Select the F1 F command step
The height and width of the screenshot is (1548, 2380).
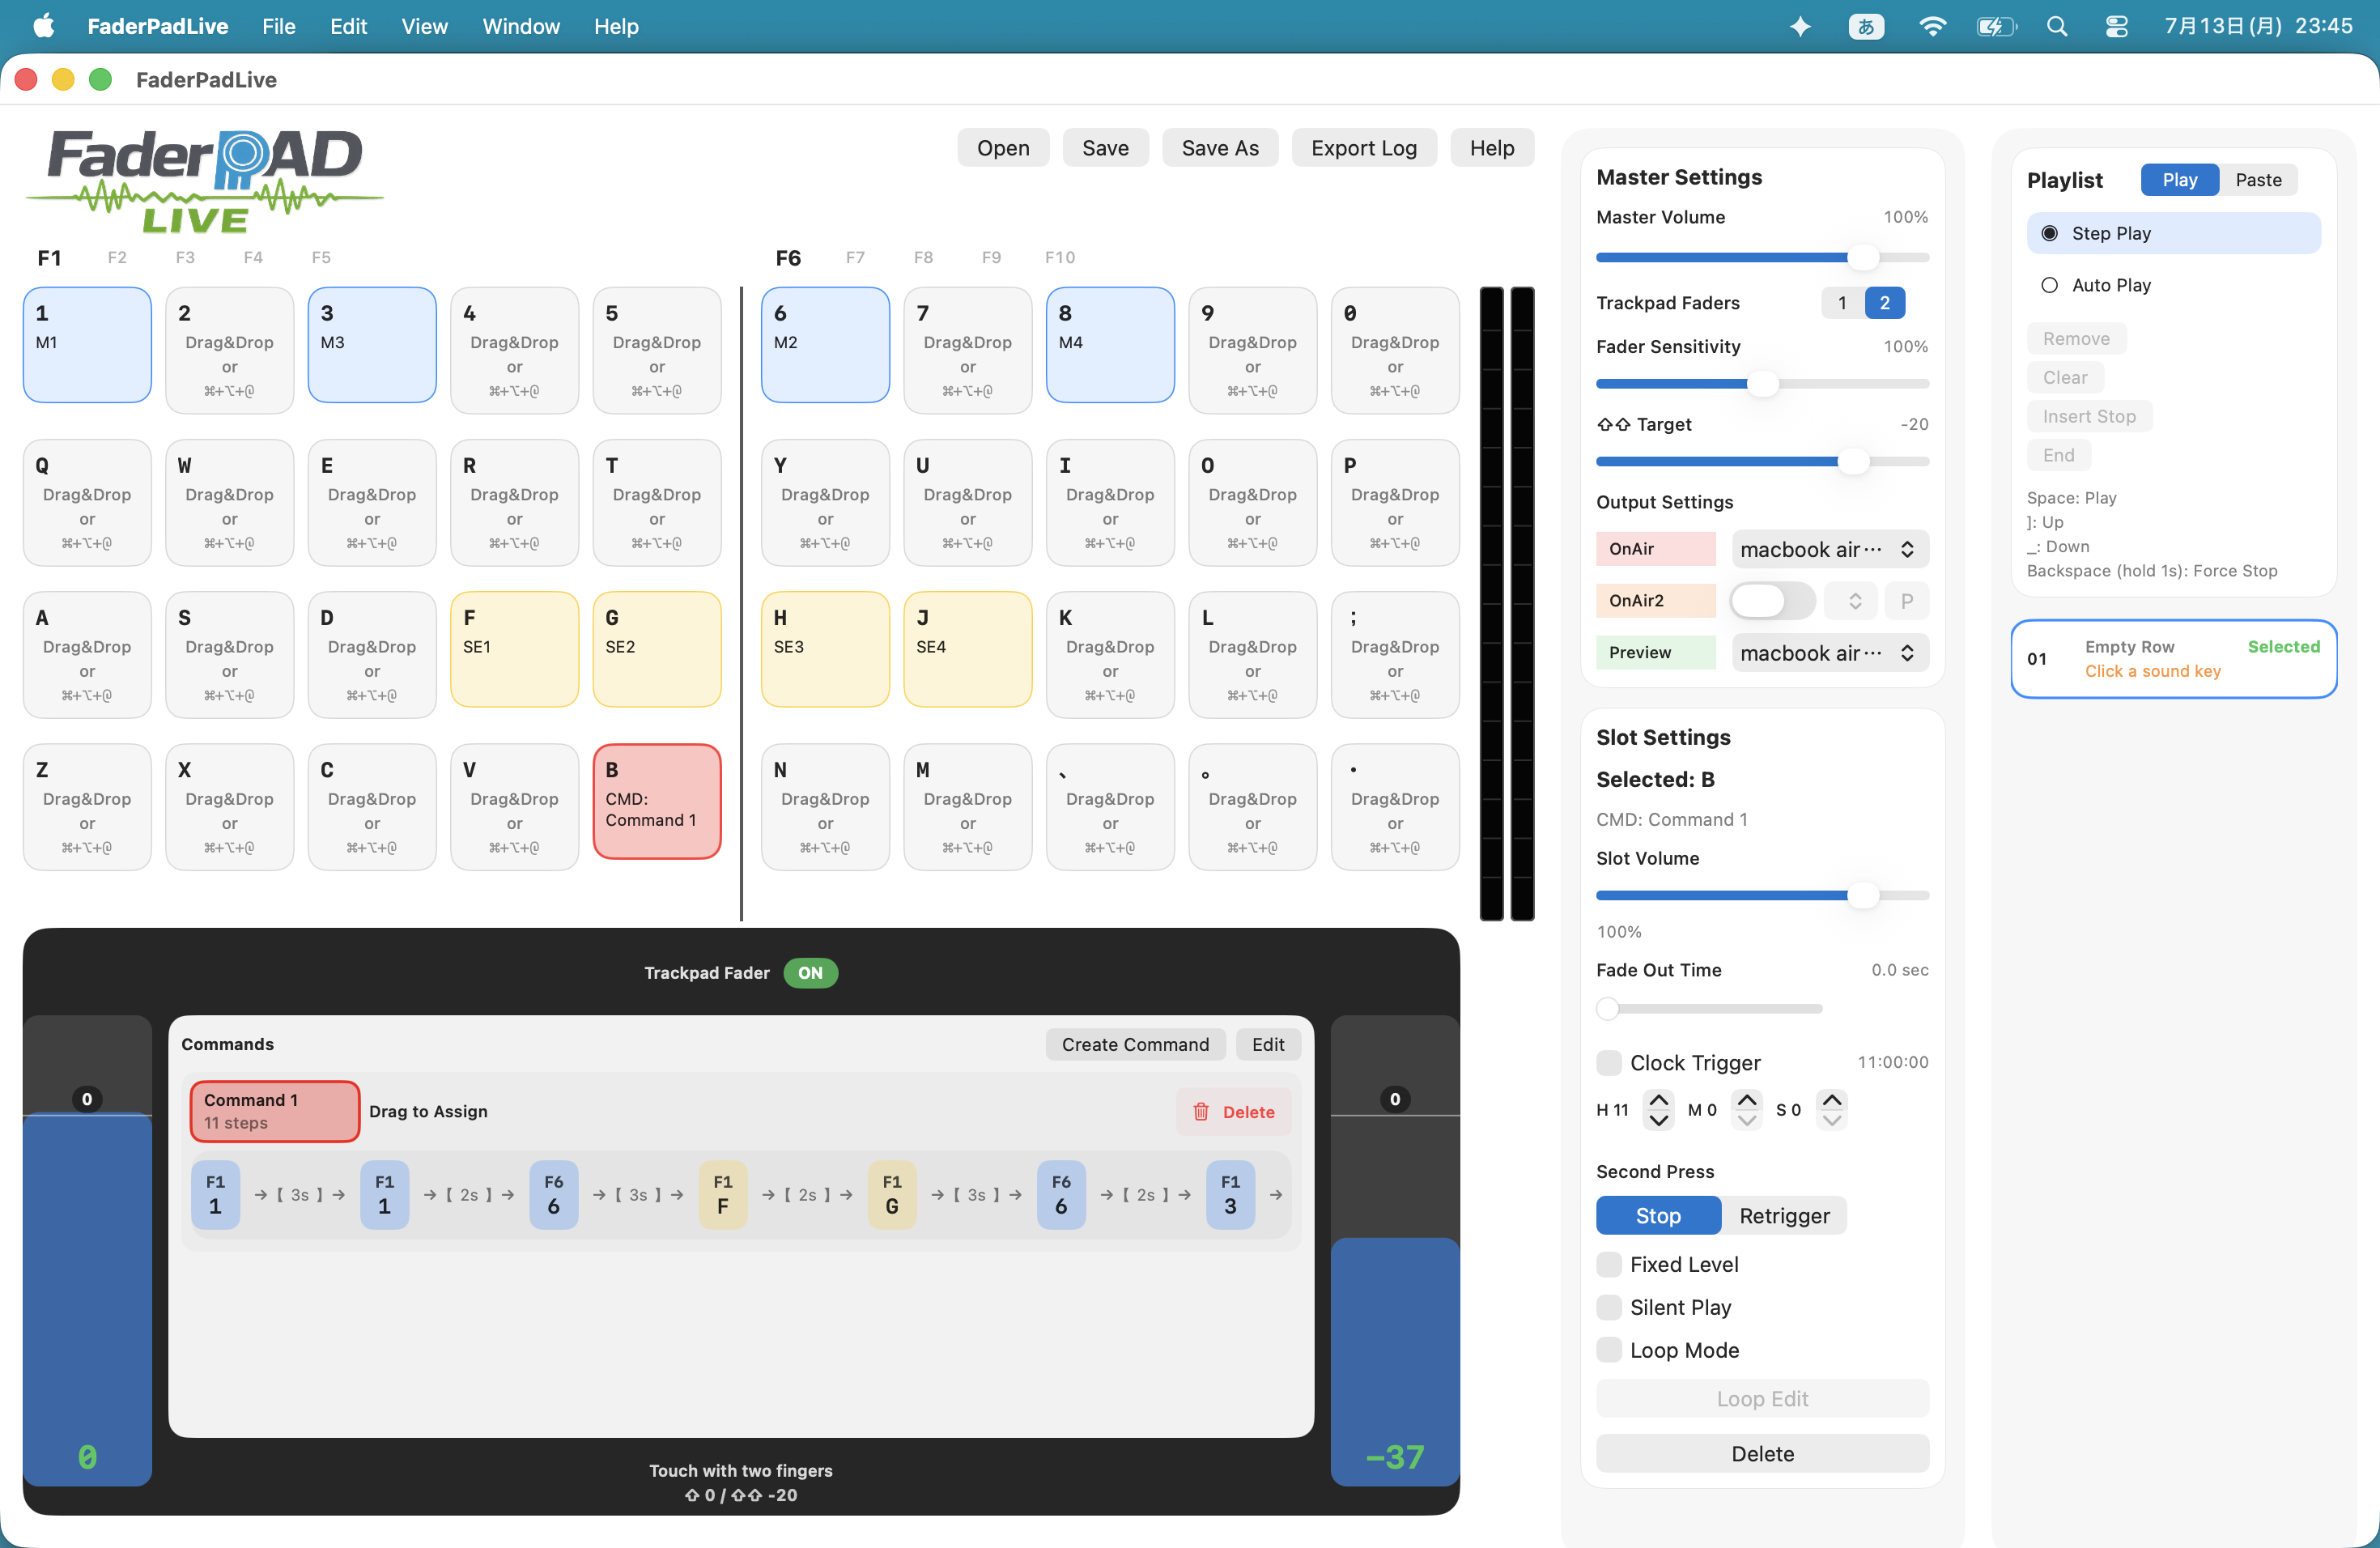723,1194
